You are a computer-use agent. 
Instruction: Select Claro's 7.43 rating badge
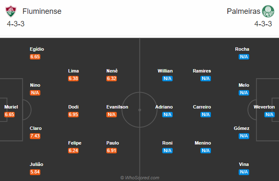click(35, 136)
